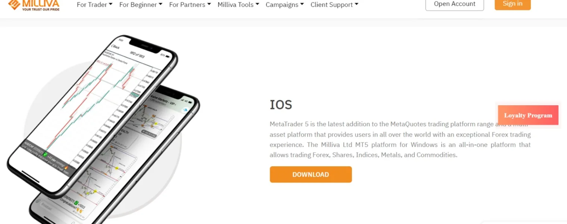The height and width of the screenshot is (224, 567).
Task: Click the Milliva diamond logo icon
Action: tap(15, 4)
